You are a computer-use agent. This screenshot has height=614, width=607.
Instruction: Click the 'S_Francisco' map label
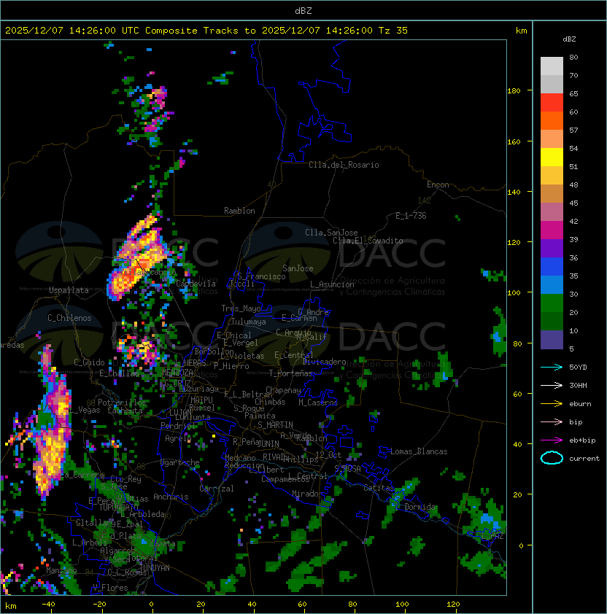coord(261,276)
